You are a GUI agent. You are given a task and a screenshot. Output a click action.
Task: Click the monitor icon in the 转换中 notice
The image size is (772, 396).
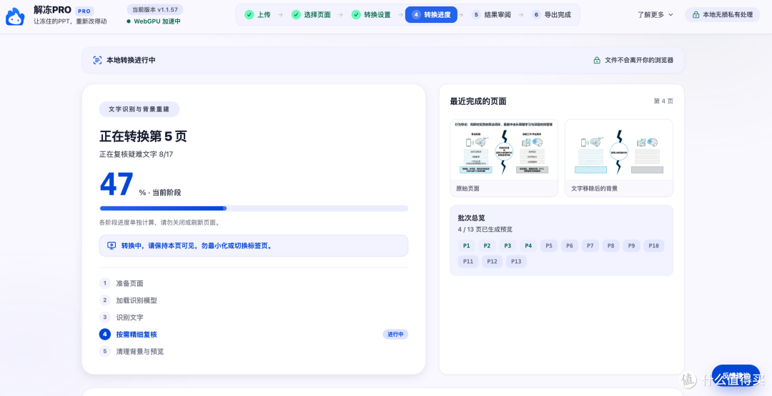pyautogui.click(x=112, y=245)
